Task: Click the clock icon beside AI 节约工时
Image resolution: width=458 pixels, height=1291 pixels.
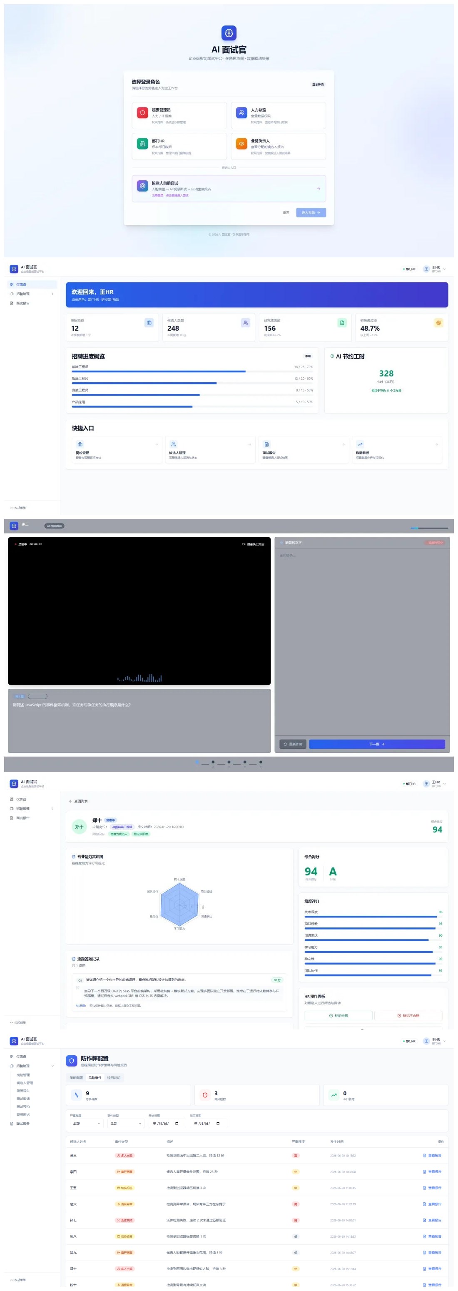Action: [x=332, y=356]
